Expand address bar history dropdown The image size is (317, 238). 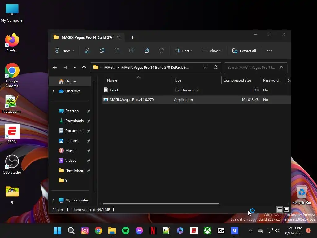205,67
